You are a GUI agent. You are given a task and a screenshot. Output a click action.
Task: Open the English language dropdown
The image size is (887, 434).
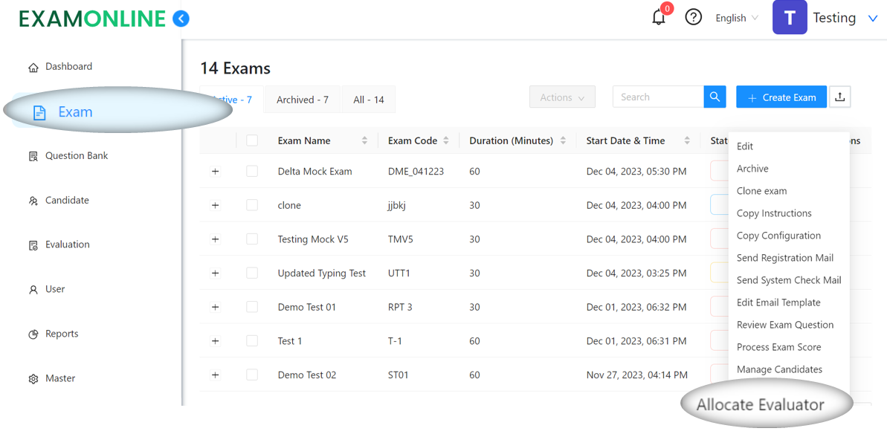(x=736, y=18)
